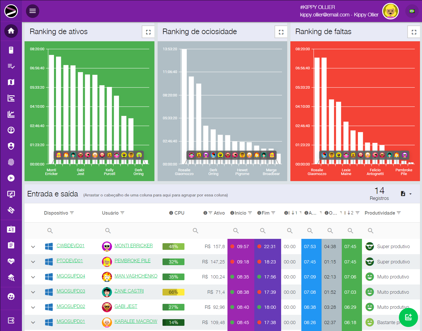The image size is (422, 331).
Task: Open the MONTI ERRICKER user link
Action: pyautogui.click(x=133, y=246)
